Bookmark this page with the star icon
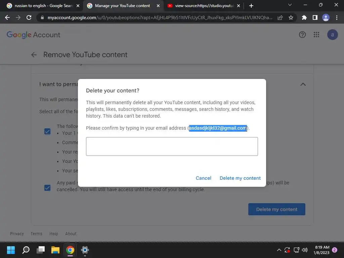The image size is (344, 258). 291,17
